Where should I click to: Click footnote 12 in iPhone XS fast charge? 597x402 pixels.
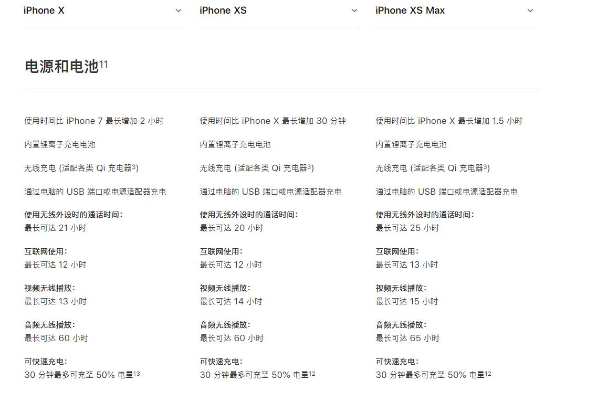pyautogui.click(x=312, y=374)
